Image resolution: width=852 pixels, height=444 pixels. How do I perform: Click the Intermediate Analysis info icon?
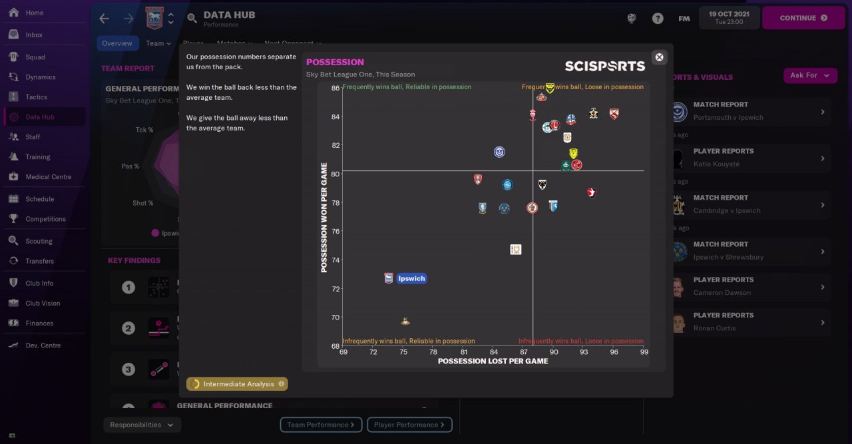pos(282,384)
